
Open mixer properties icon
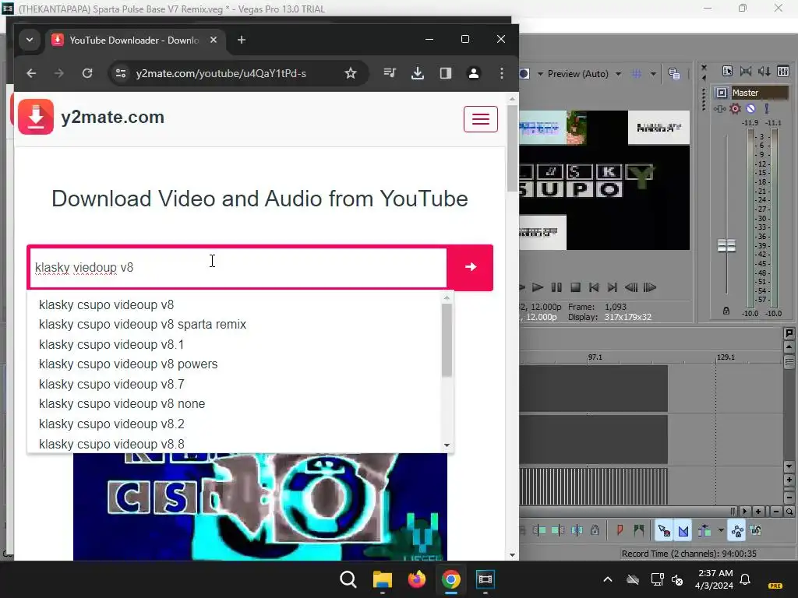(727, 71)
